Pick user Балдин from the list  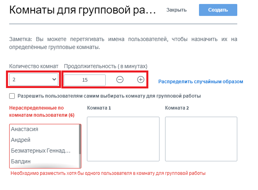pyautogui.click(x=21, y=161)
